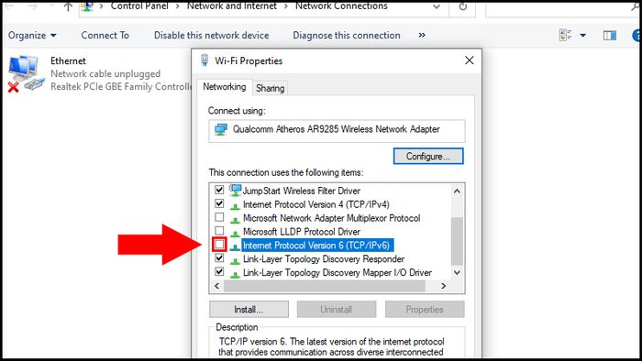This screenshot has width=642, height=361.
Task: Uncheck Internet Protocol Version 4 checkbox
Action: pyautogui.click(x=219, y=203)
